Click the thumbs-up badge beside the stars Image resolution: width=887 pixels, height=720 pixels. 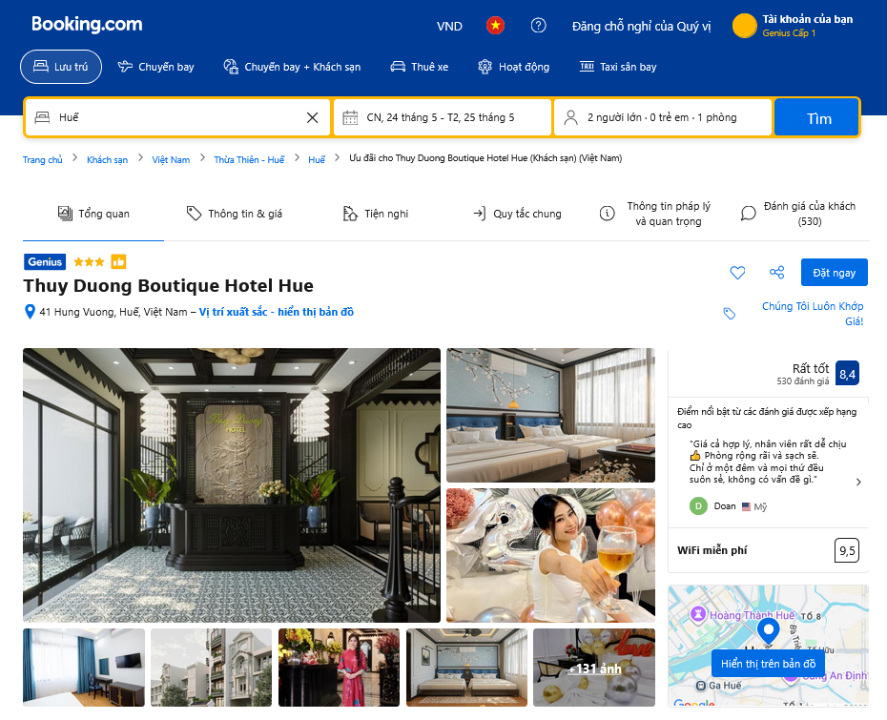pos(118,262)
